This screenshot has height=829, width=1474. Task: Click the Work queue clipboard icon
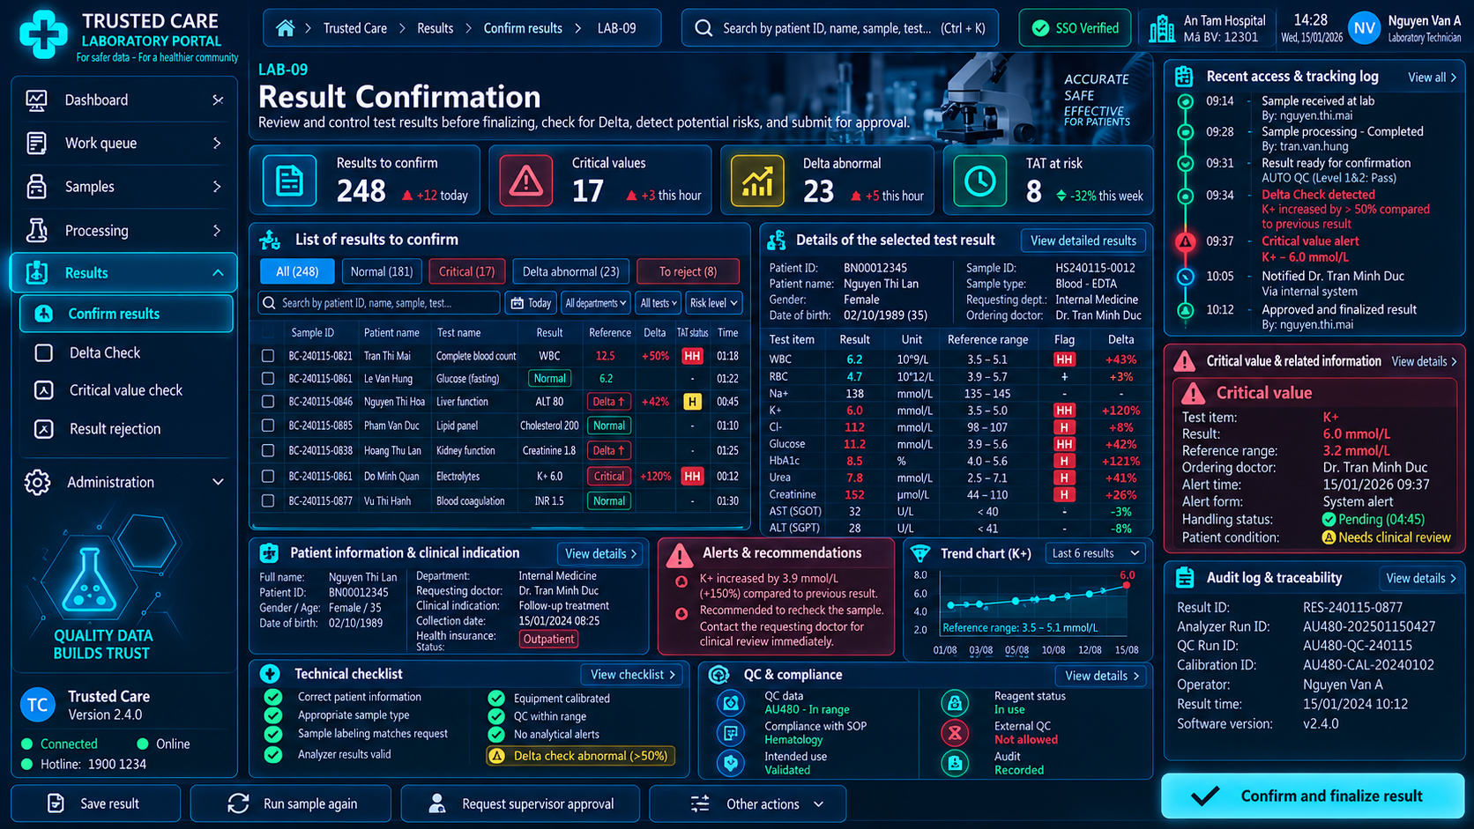[36, 143]
